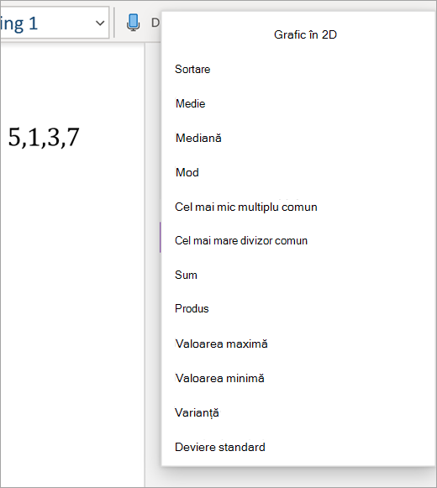Image resolution: width=437 pixels, height=488 pixels.
Task: Select the Medie option
Action: [x=190, y=103]
